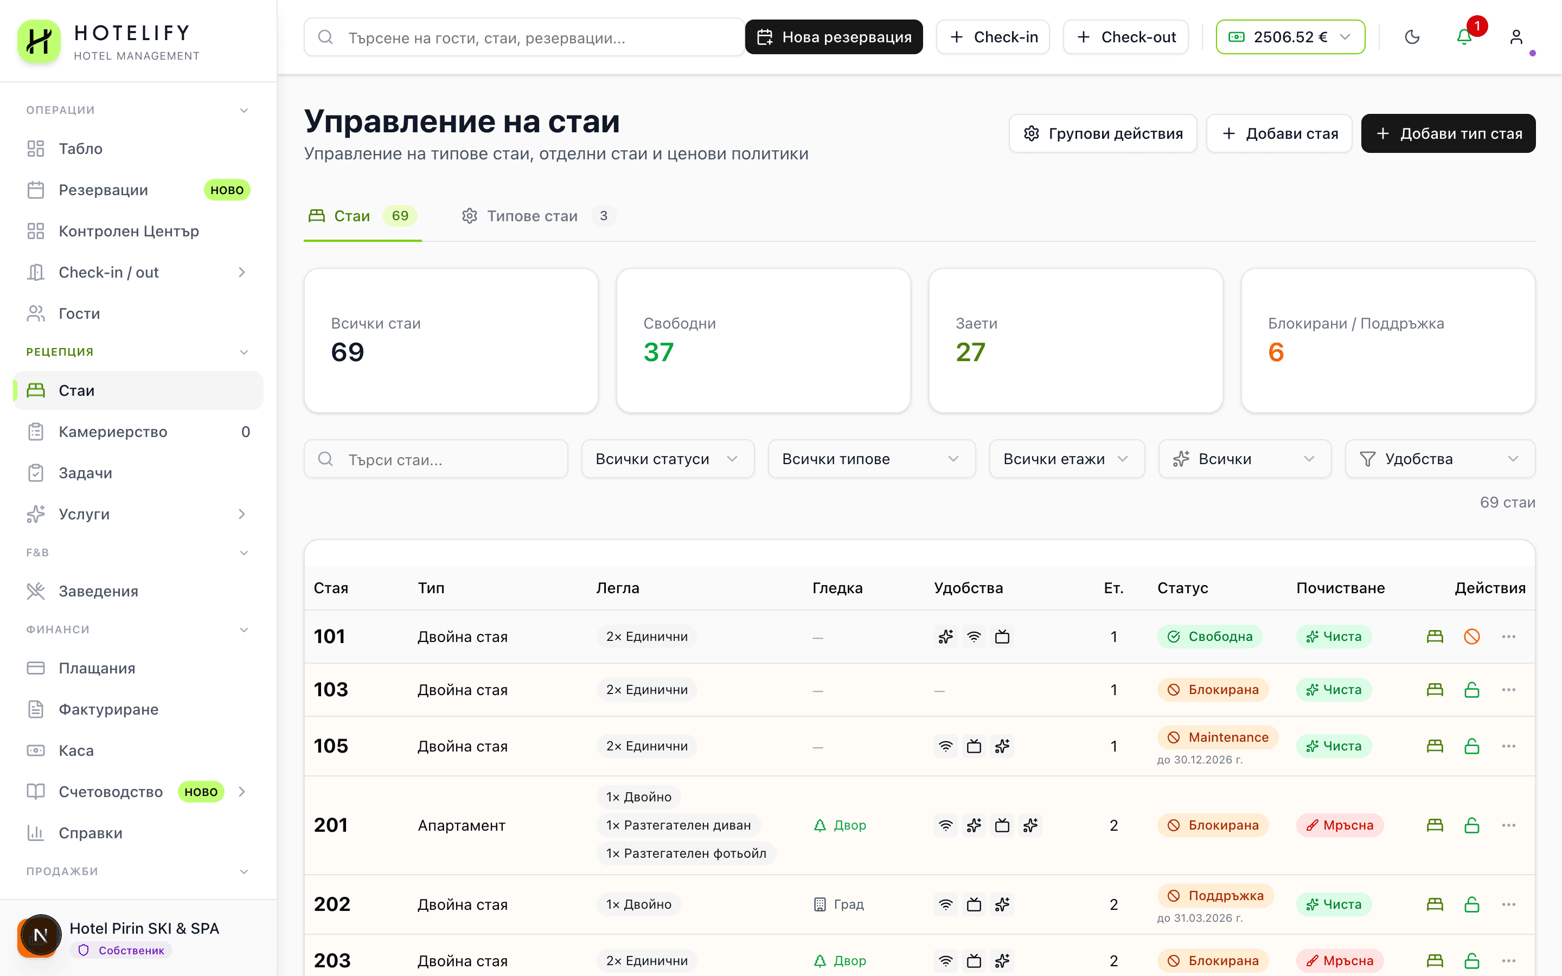Switch to the Типове стаи tab
Image resolution: width=1562 pixels, height=976 pixels.
(532, 216)
